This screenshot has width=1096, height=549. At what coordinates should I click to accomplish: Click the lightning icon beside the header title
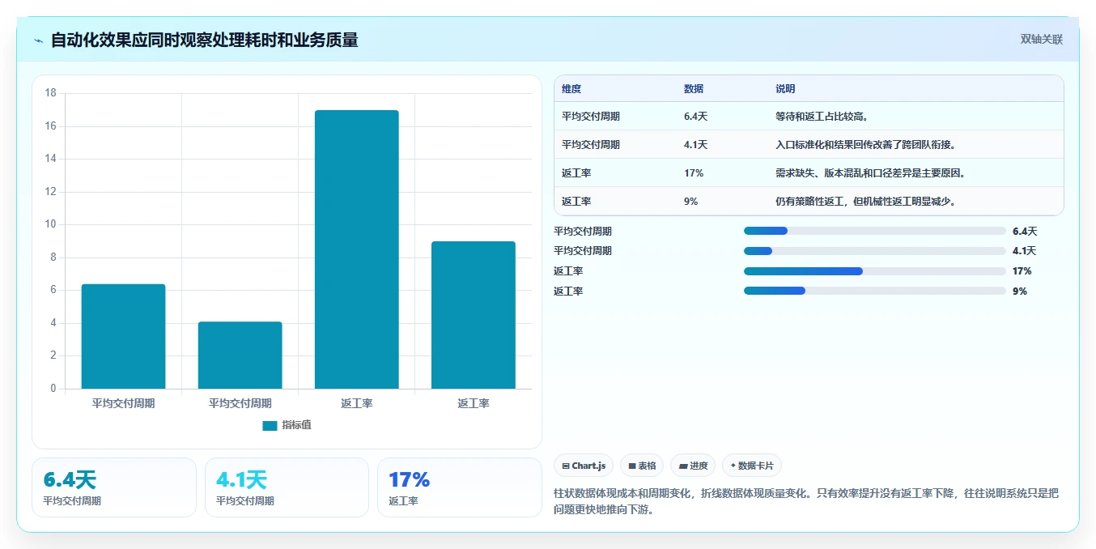pyautogui.click(x=38, y=40)
